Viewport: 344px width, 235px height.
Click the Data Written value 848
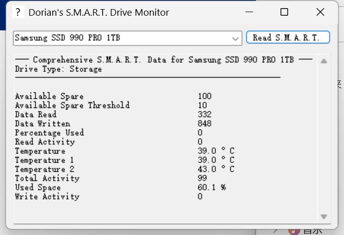tap(205, 124)
